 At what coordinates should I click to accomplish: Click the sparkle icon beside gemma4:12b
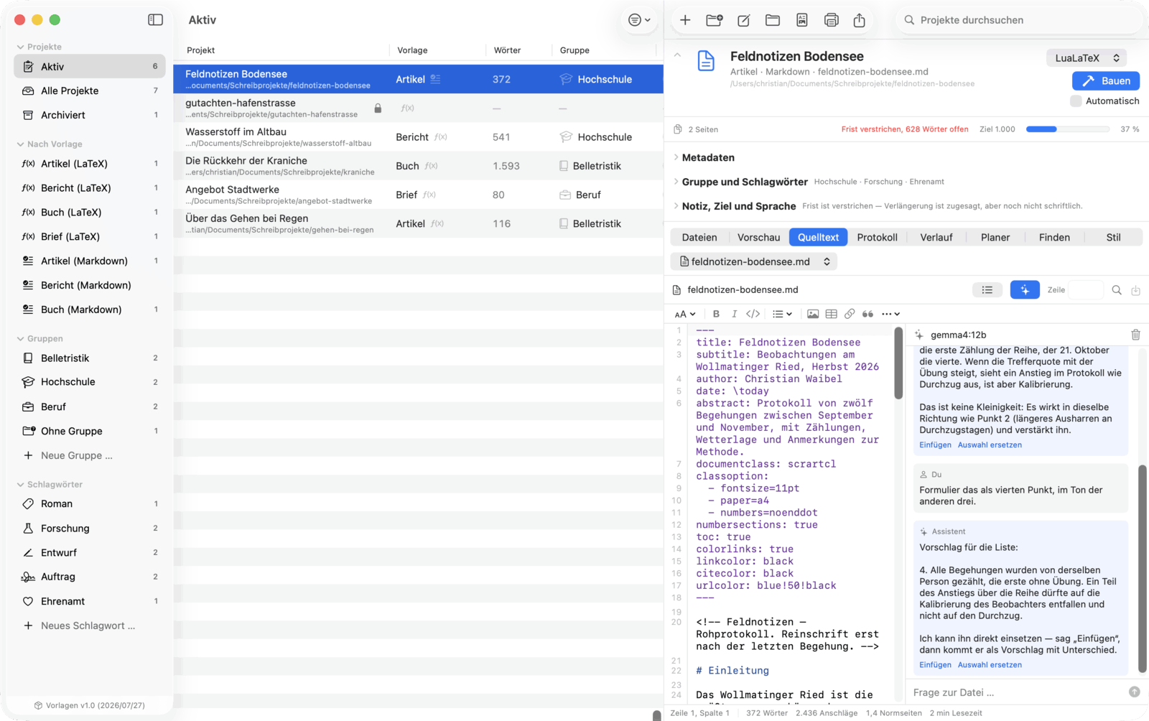[x=918, y=335]
